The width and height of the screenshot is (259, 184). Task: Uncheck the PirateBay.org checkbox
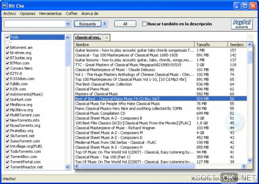[7, 131]
